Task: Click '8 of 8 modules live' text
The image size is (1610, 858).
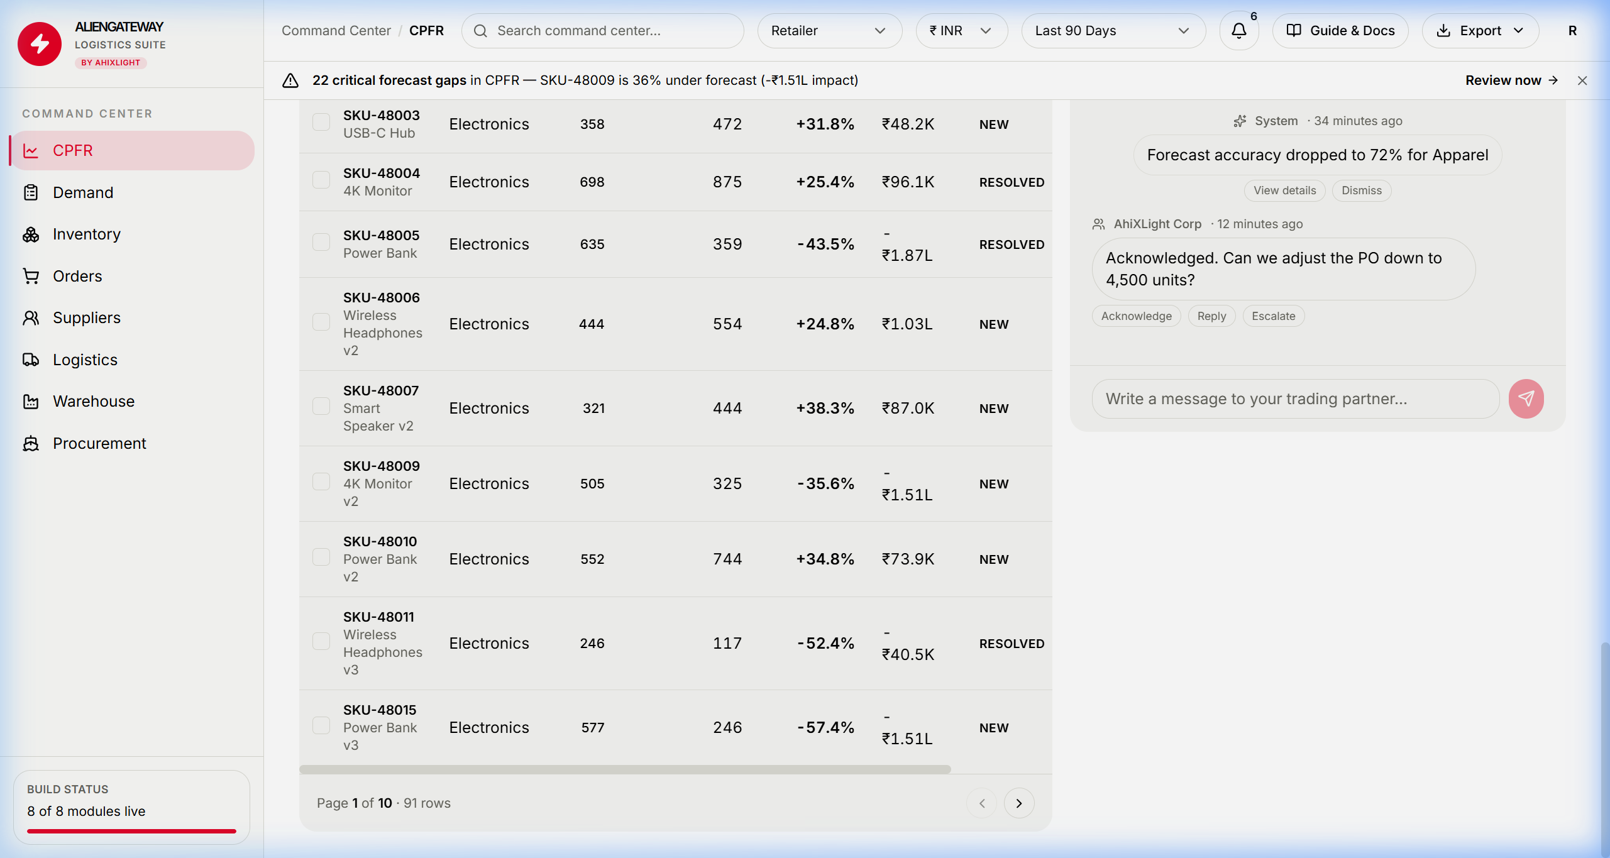Action: point(86,811)
